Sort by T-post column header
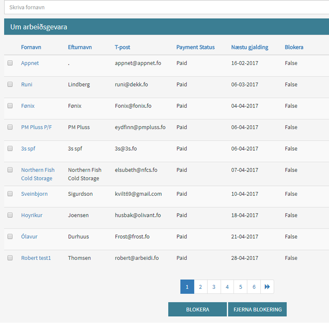Image resolution: width=329 pixels, height=324 pixels. [x=122, y=47]
